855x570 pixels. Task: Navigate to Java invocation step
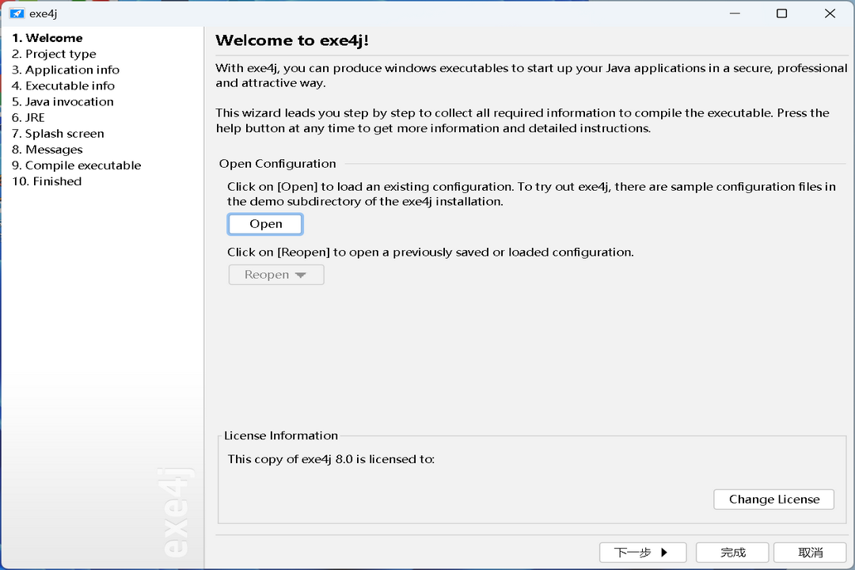coord(63,101)
